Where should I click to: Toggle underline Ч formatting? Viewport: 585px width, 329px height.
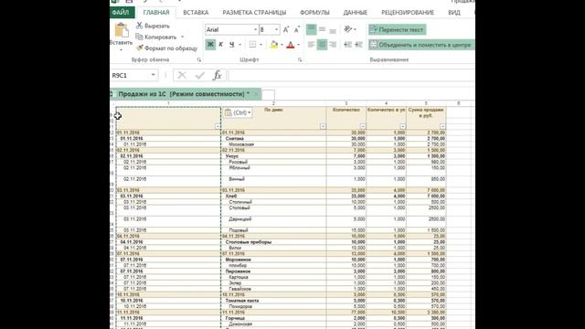click(x=231, y=45)
